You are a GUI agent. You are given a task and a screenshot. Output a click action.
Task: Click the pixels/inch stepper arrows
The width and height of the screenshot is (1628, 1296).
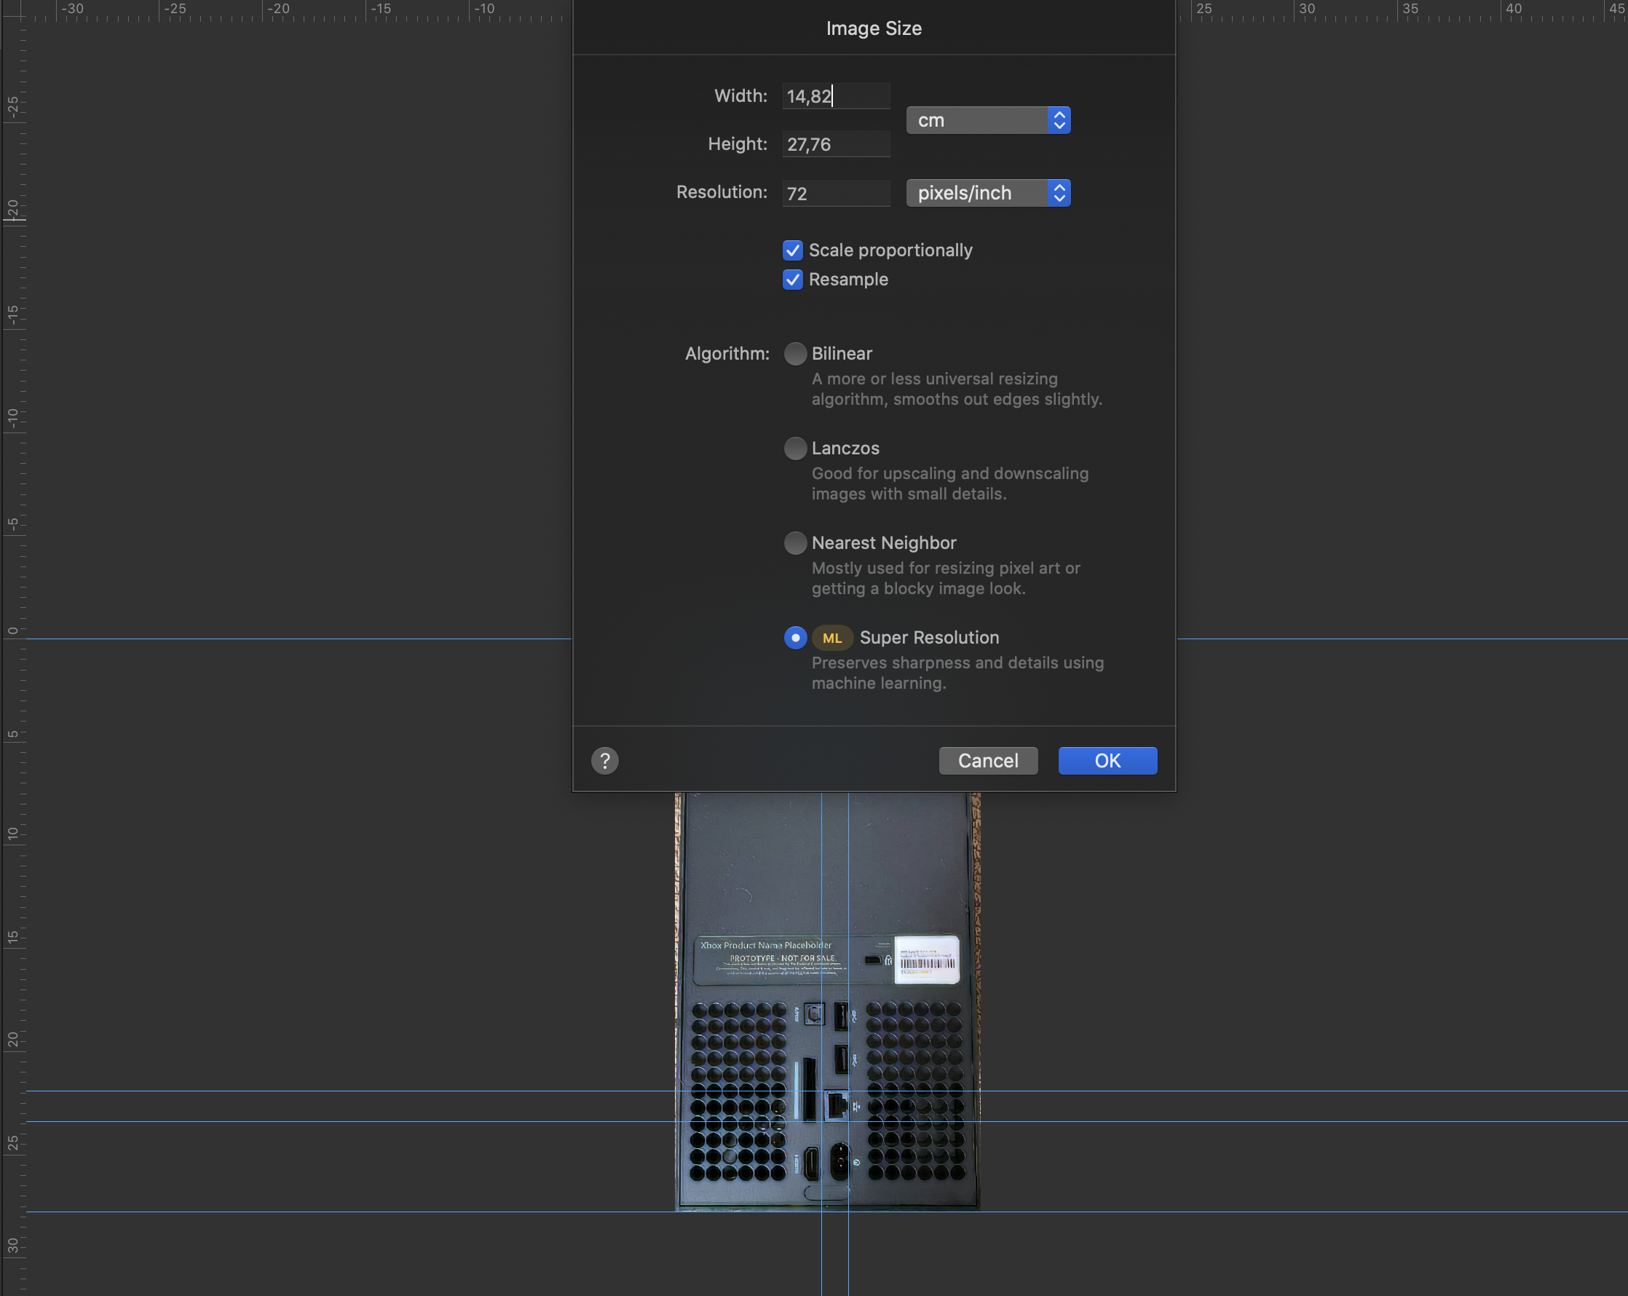pyautogui.click(x=1059, y=193)
